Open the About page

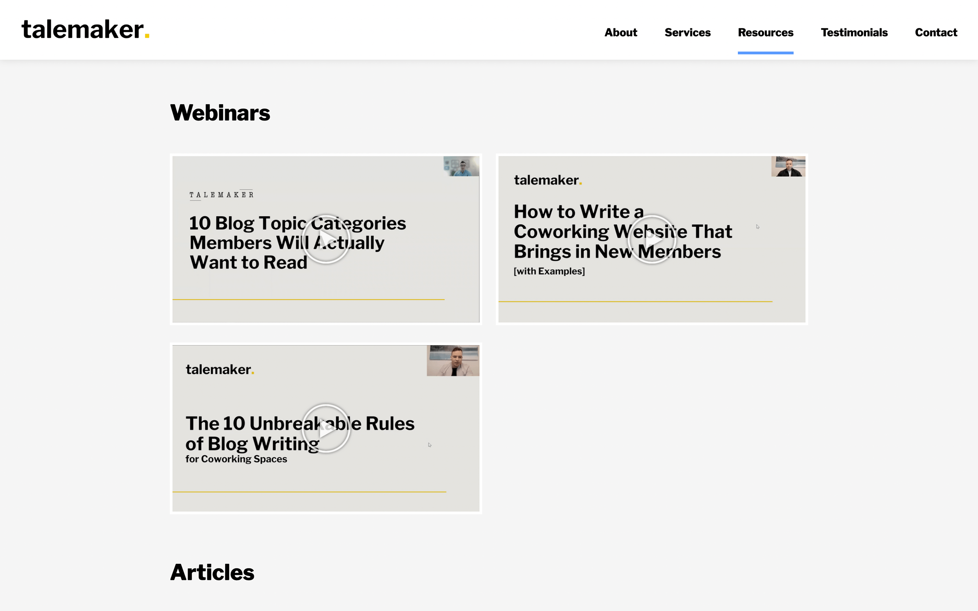(x=620, y=32)
